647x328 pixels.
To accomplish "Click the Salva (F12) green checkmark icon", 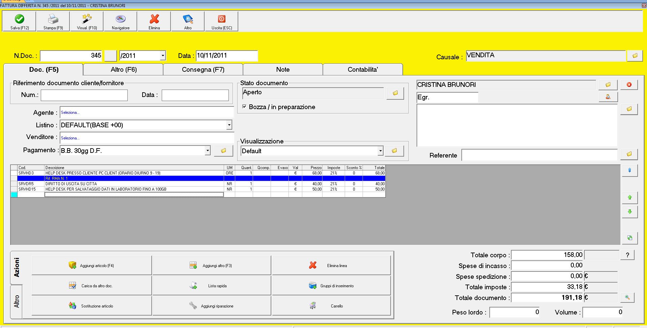I will [20, 19].
